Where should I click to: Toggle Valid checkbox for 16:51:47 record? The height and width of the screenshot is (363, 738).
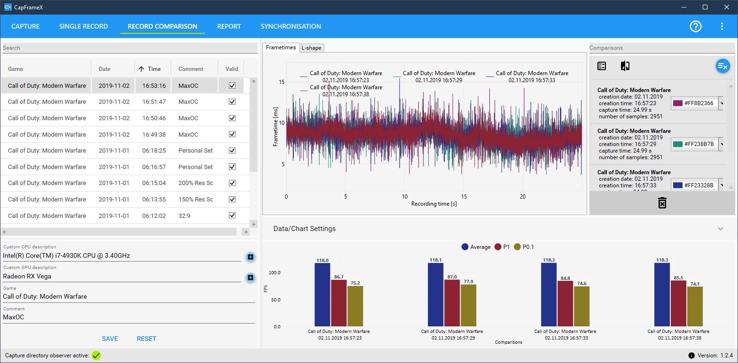coord(232,101)
